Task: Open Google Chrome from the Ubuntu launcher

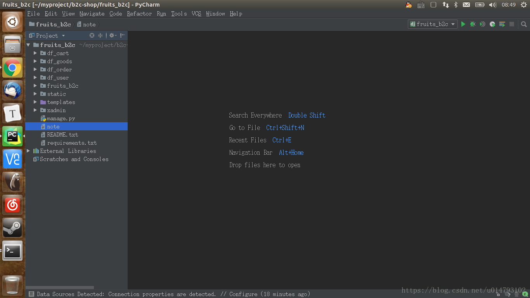Action: coord(12,68)
